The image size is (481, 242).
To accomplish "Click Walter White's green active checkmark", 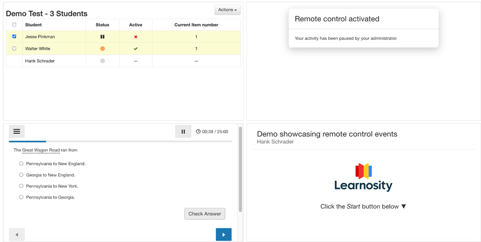I will pos(136,49).
